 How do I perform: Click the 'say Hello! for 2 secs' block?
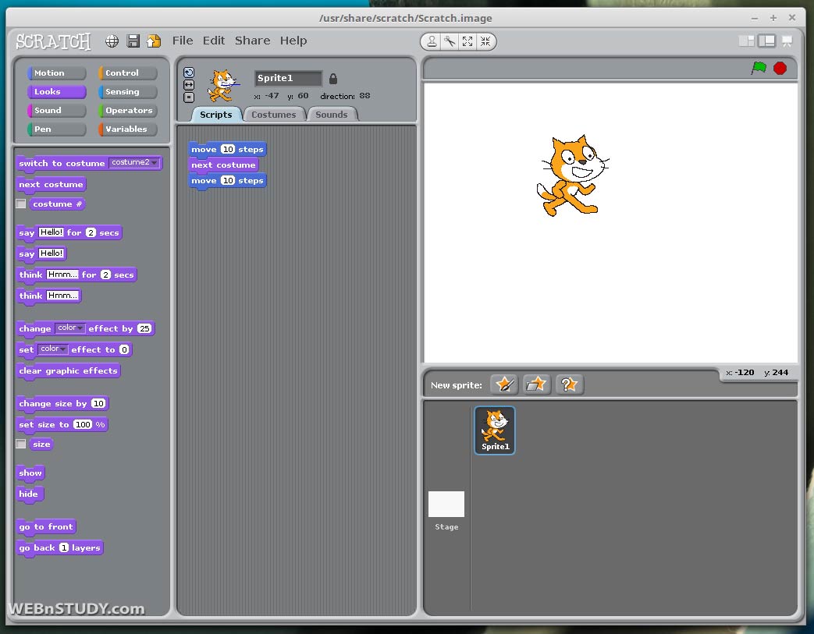coord(69,233)
